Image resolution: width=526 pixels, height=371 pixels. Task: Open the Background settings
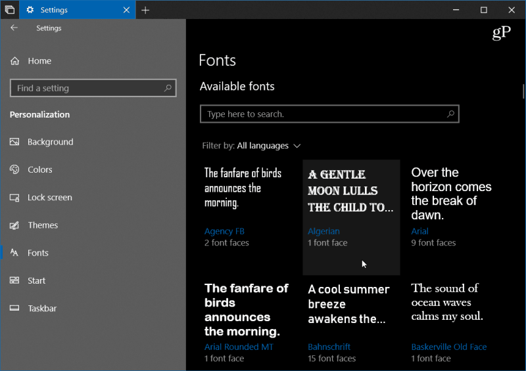[51, 142]
